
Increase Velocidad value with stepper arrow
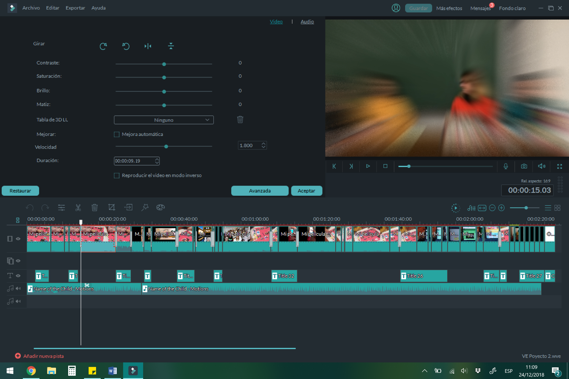click(263, 144)
